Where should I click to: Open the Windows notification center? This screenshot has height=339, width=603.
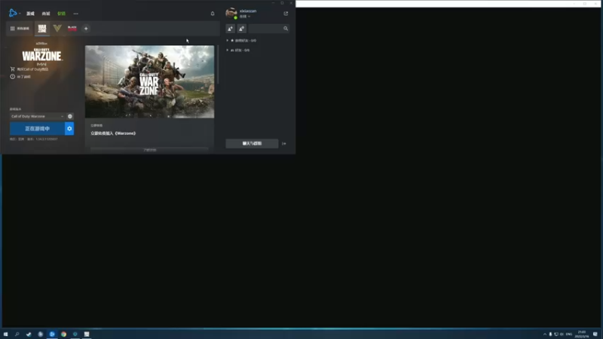595,334
